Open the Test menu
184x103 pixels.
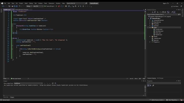coord(36,3)
